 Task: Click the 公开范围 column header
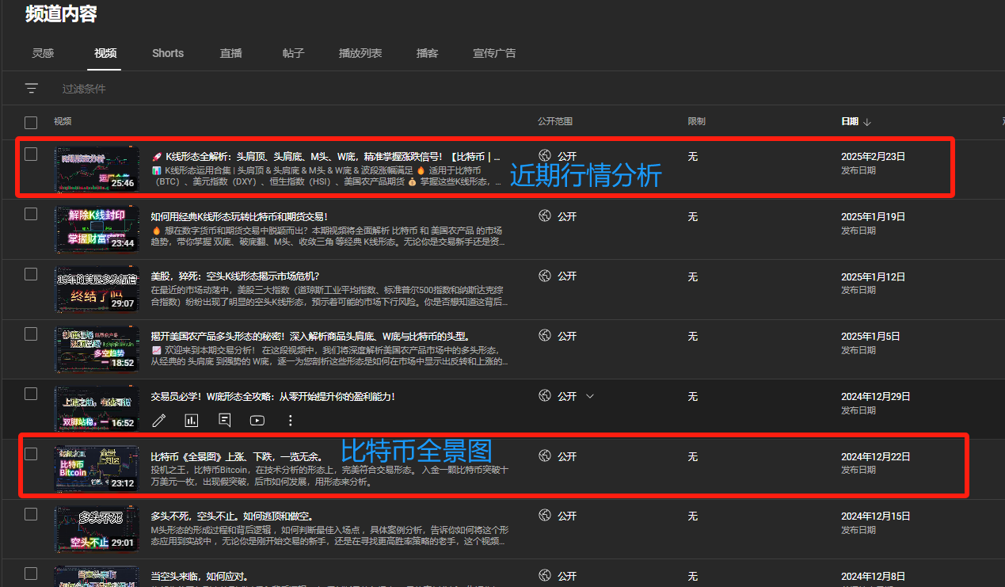pos(554,122)
